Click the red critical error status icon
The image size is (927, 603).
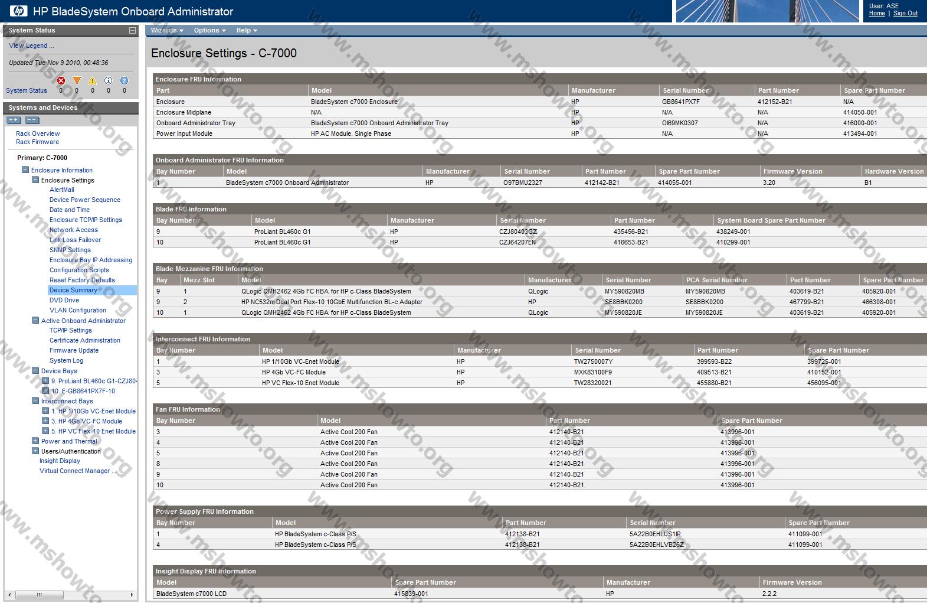pyautogui.click(x=61, y=80)
